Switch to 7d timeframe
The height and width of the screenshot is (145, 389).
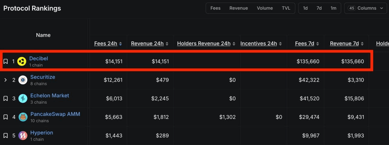pos(319,8)
